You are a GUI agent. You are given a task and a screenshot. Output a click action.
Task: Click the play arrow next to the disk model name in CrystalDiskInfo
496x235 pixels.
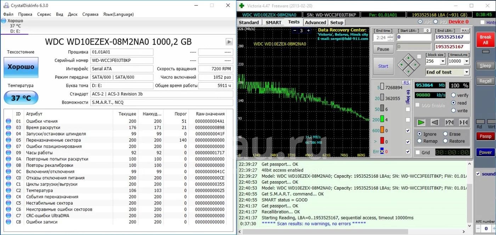coord(229,42)
